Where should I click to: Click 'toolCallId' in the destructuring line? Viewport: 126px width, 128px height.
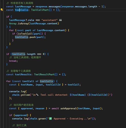click(53, 85)
